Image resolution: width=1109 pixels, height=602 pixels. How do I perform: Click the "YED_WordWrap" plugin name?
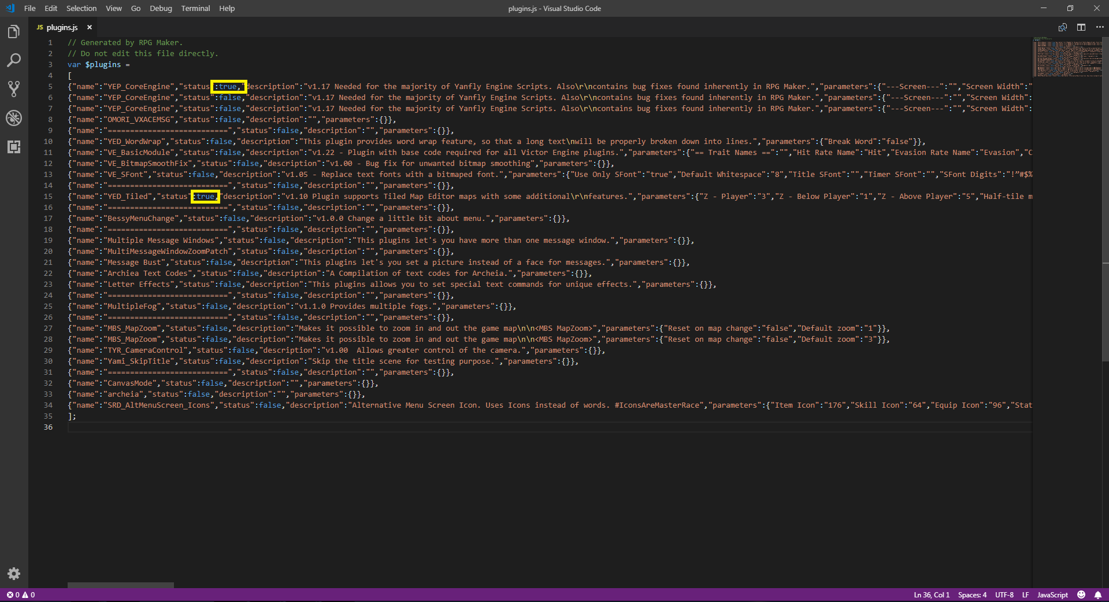coord(134,142)
